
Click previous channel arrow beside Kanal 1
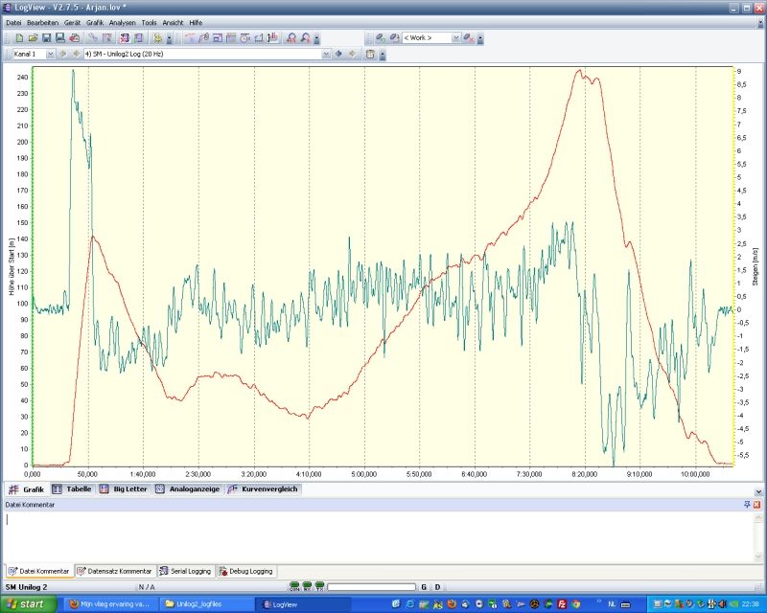point(62,55)
